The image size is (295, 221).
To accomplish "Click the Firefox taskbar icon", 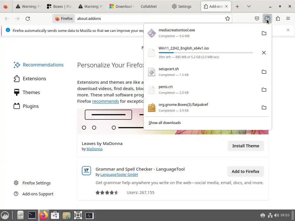I will point(44,215).
